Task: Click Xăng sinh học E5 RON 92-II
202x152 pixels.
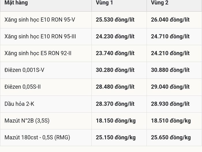Action: (38, 53)
